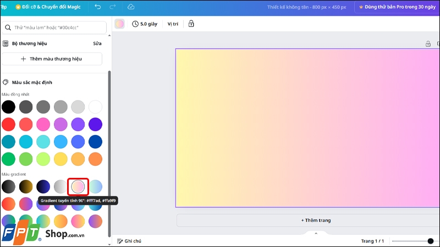Click the zoom slider handle
This screenshot has width=440, height=247.
431,241
